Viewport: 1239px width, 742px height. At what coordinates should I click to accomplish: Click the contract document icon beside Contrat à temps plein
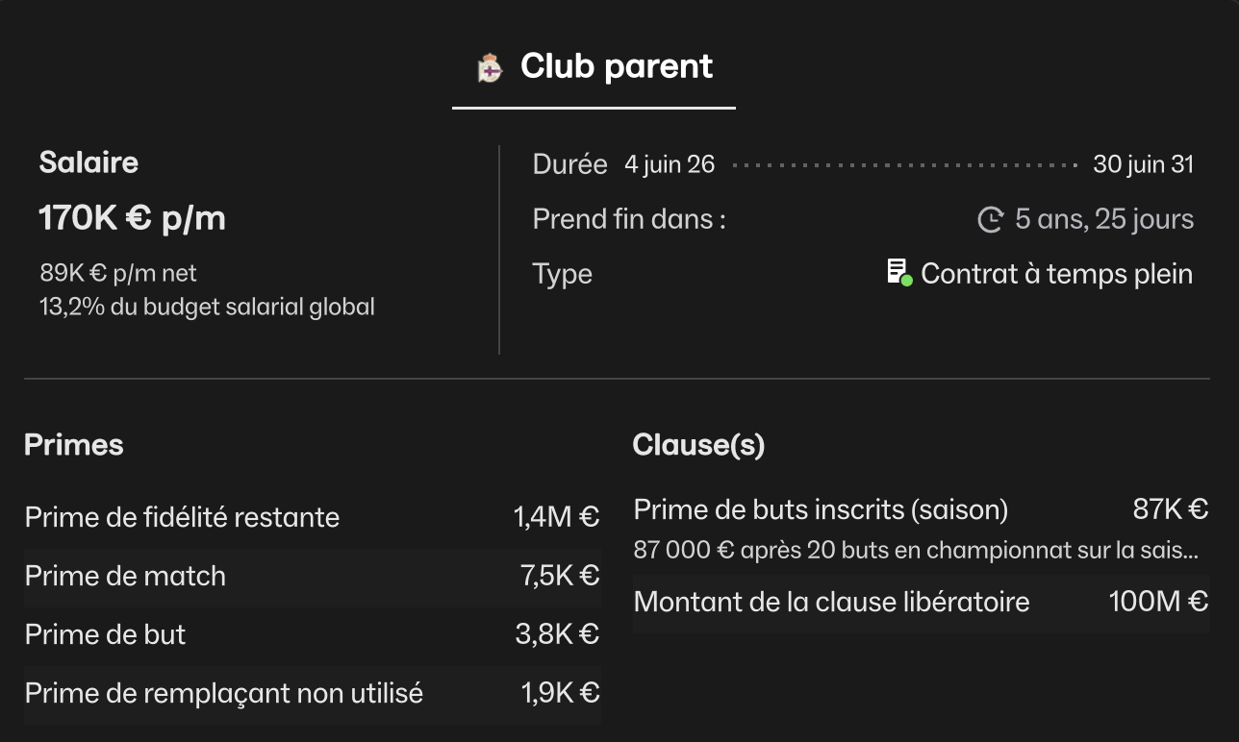tap(898, 272)
